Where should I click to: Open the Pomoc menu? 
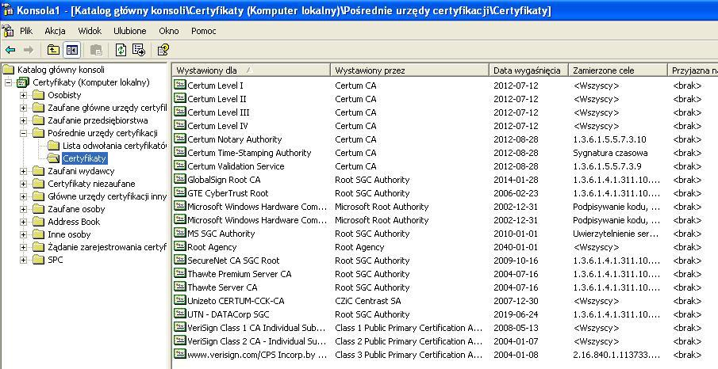point(204,31)
